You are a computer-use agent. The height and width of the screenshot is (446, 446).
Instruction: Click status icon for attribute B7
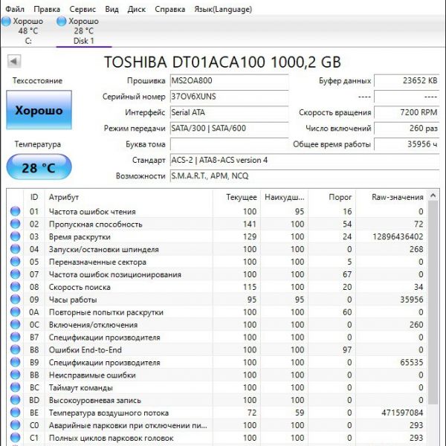pyautogui.click(x=15, y=337)
